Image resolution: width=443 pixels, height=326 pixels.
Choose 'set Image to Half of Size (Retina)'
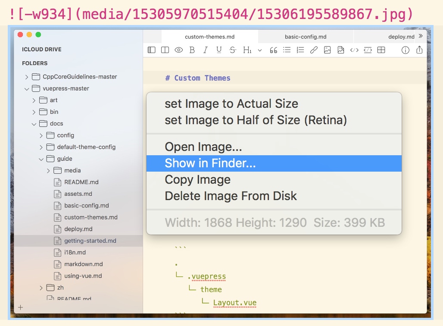coord(274,120)
